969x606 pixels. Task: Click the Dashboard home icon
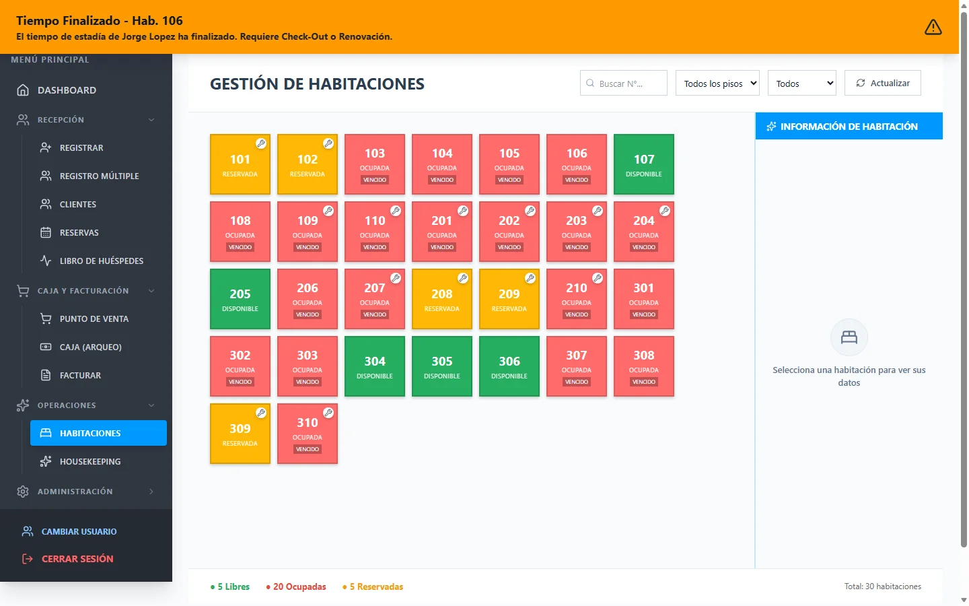click(x=23, y=90)
